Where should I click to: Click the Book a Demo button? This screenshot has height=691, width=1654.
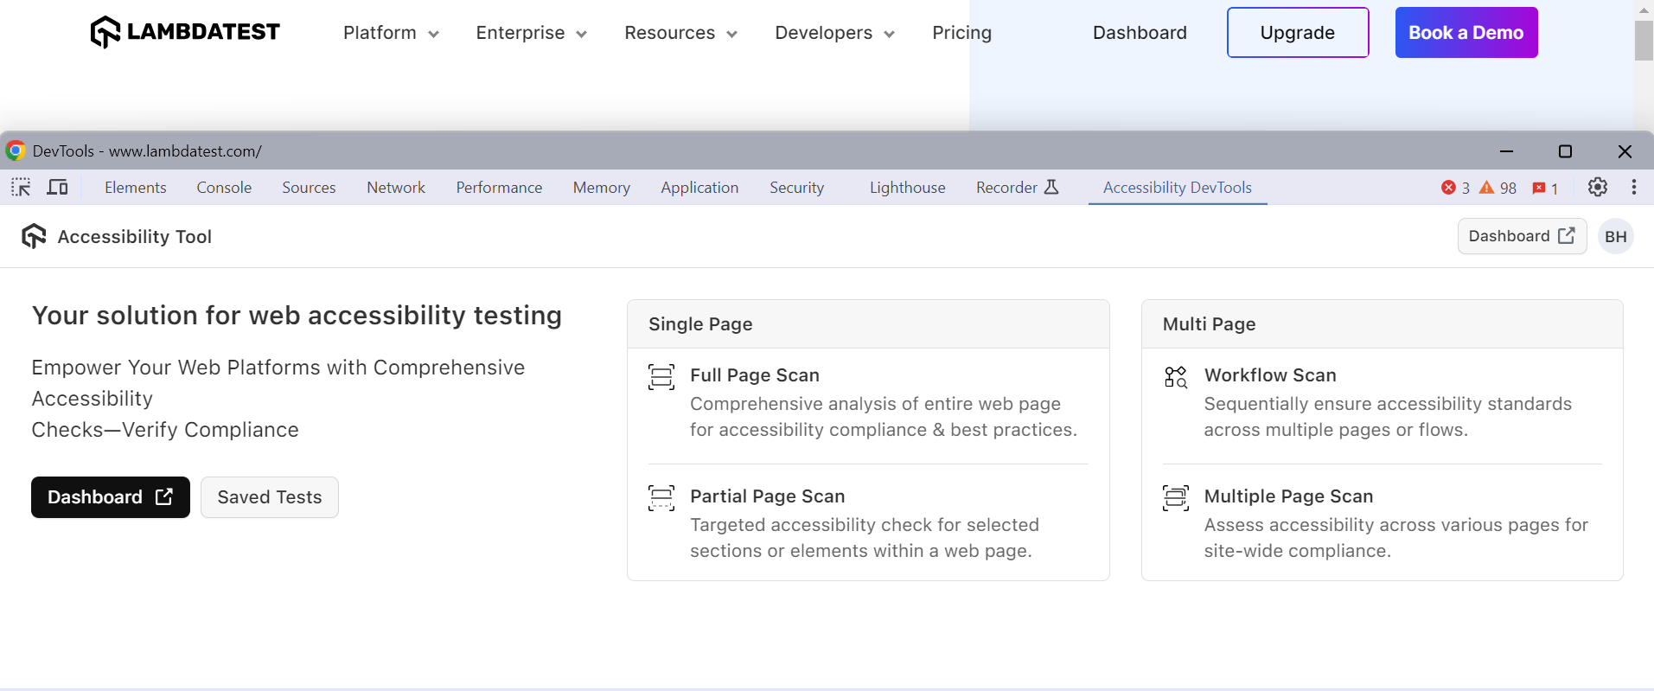pos(1466,33)
